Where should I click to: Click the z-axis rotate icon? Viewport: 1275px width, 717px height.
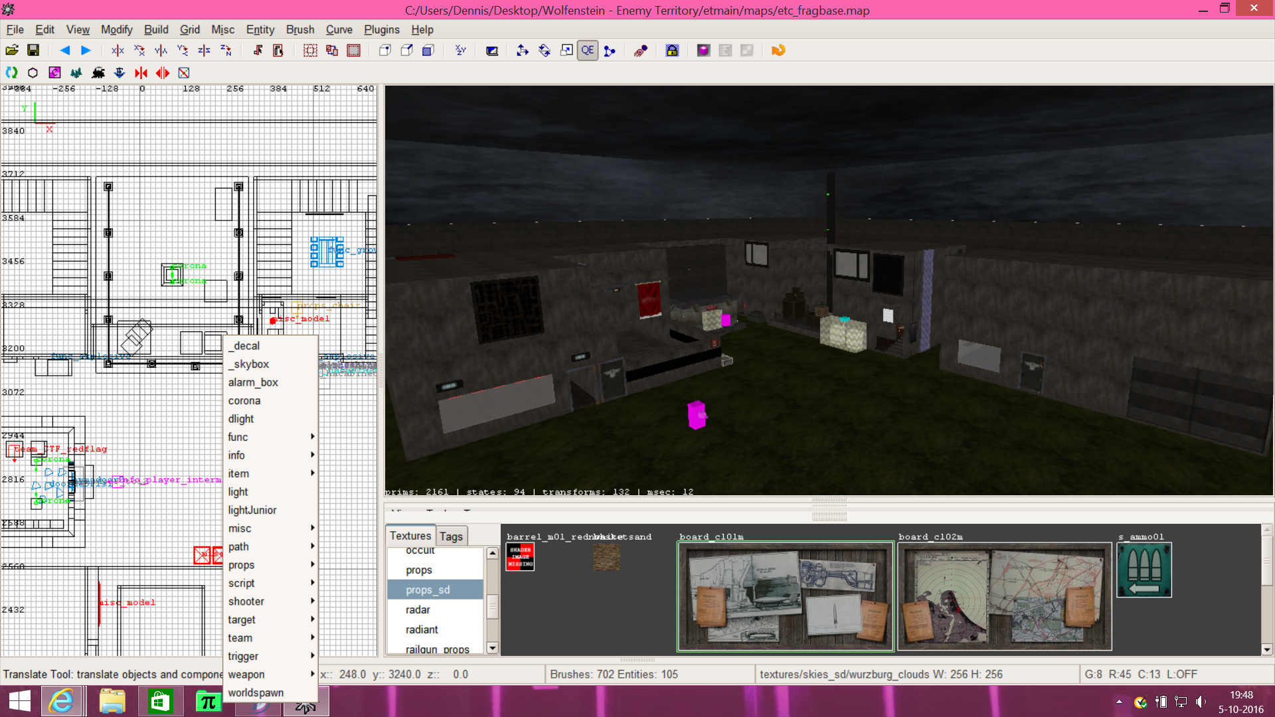pos(226,50)
